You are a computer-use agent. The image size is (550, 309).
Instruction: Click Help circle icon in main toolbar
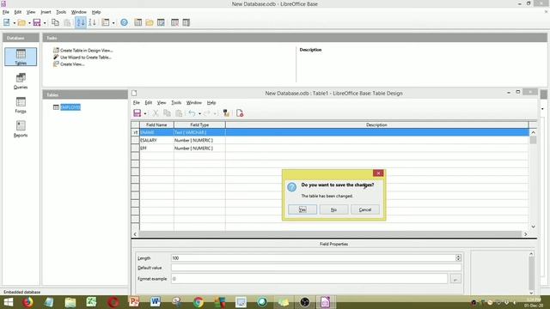[124, 23]
